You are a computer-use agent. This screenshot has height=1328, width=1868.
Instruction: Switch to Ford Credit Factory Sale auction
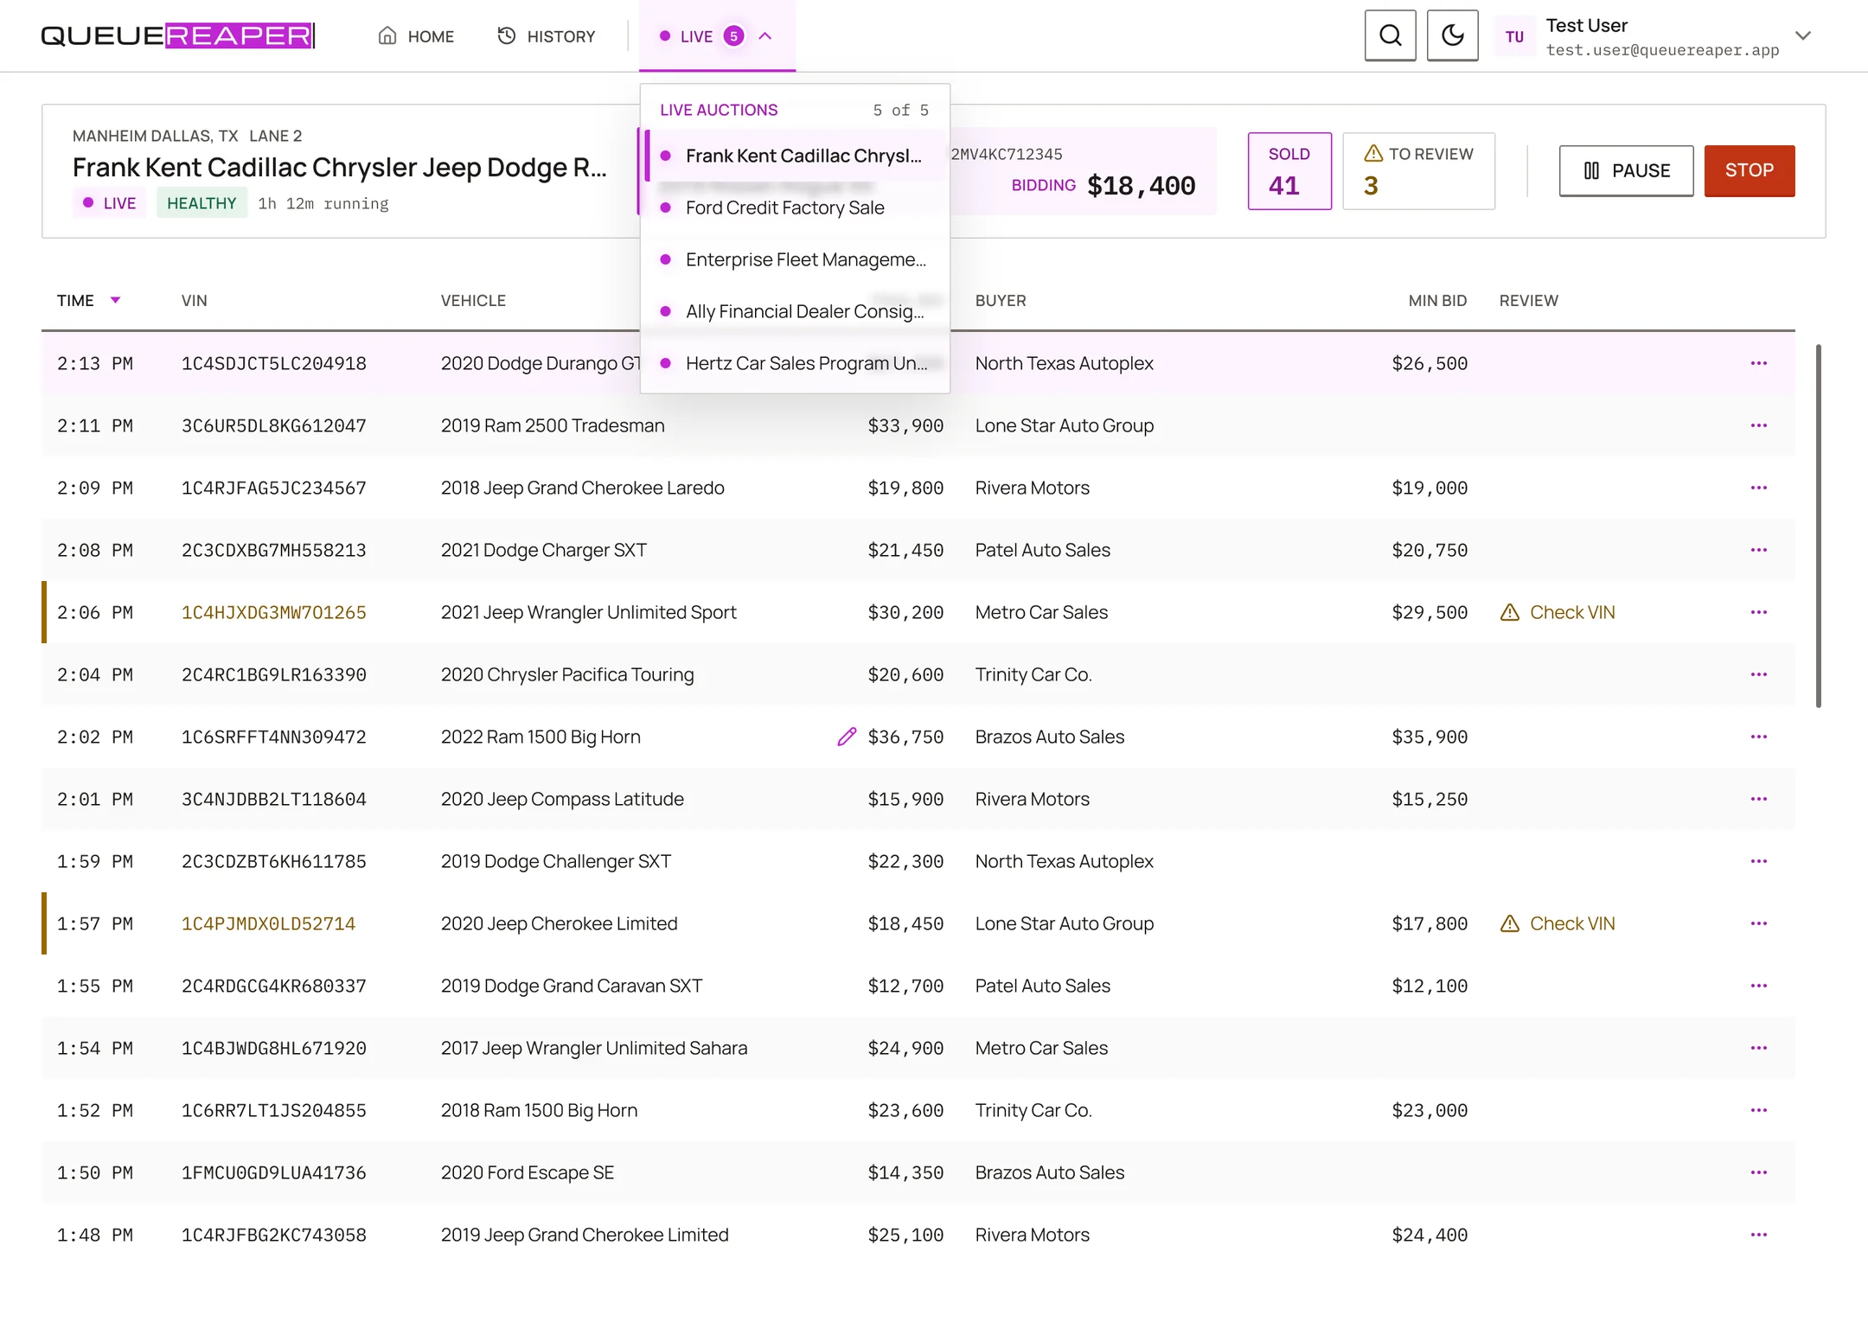(x=795, y=207)
